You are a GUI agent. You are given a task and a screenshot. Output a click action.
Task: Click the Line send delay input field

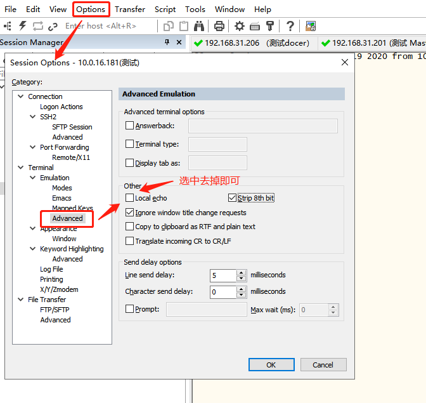coord(223,275)
